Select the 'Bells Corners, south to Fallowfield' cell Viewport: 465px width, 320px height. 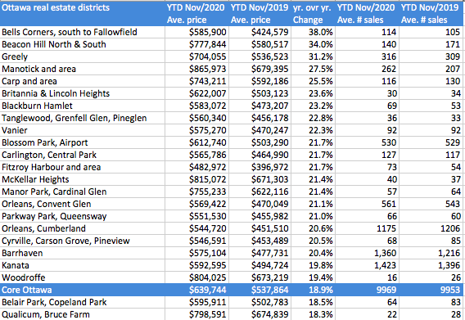(83, 32)
